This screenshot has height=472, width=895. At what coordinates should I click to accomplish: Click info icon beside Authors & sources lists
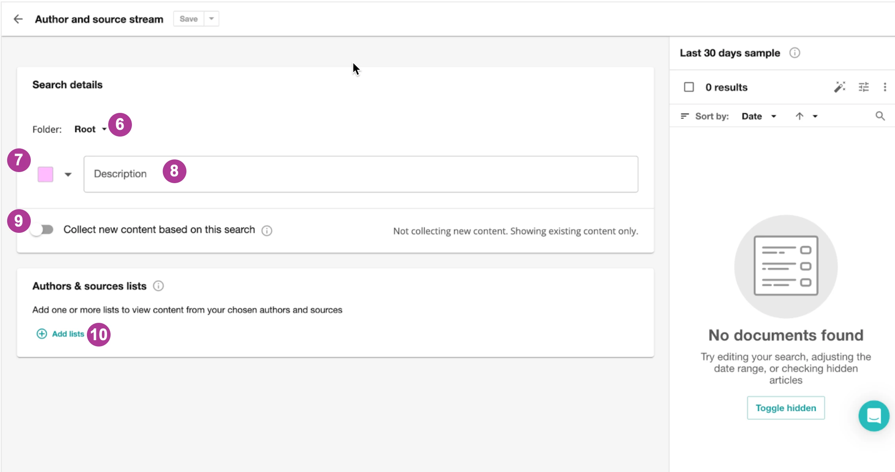158,286
